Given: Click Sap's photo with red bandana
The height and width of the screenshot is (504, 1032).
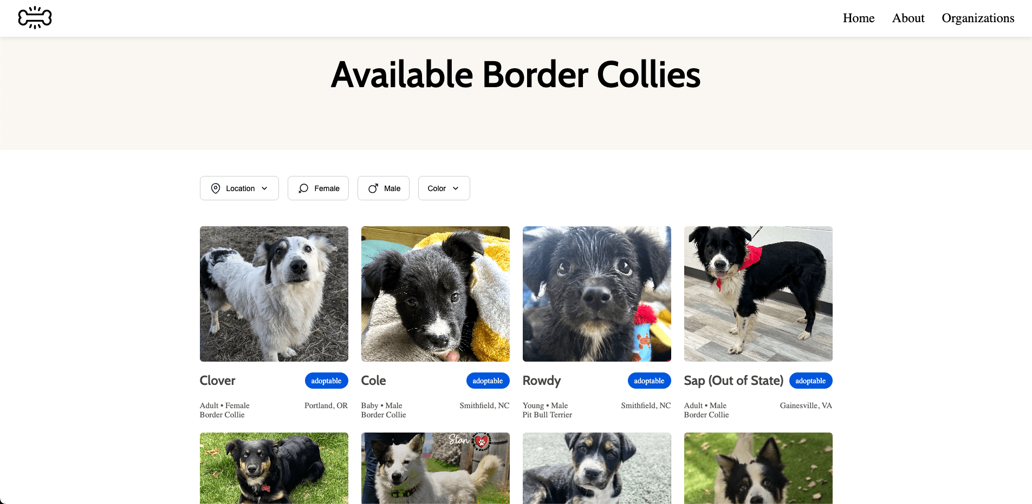Looking at the screenshot, I should [x=758, y=294].
